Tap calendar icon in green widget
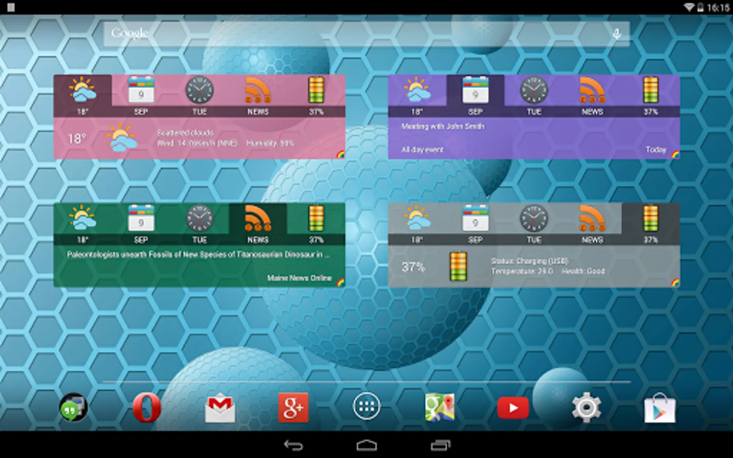The width and height of the screenshot is (733, 458). (x=141, y=218)
